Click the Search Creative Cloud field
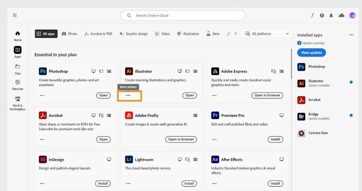This screenshot has width=362, height=191. (x=183, y=15)
